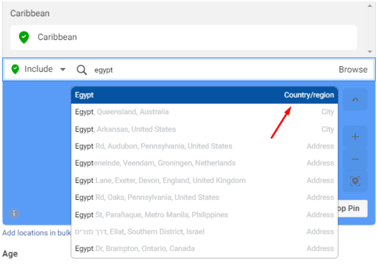The height and width of the screenshot is (265, 377).
Task: Open Add locations in bulk link
Action: pos(36,233)
